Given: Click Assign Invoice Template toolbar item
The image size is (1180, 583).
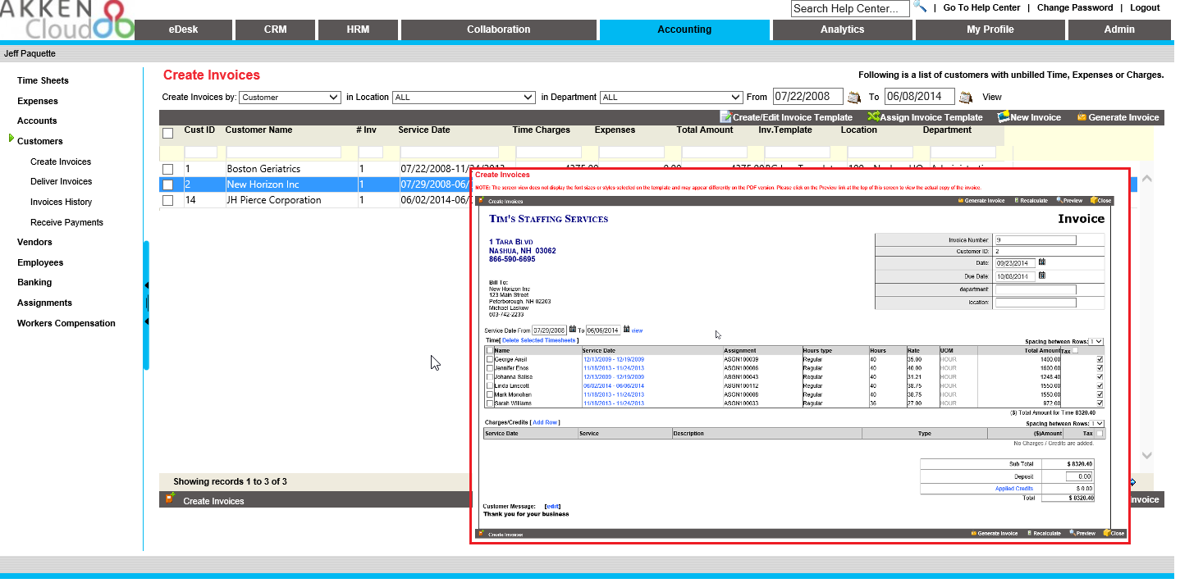Looking at the screenshot, I should point(925,117).
